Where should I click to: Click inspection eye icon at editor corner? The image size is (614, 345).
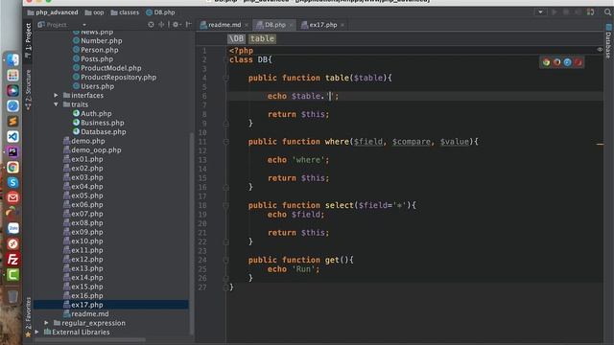pos(600,49)
